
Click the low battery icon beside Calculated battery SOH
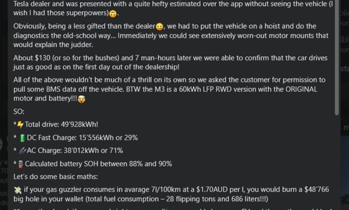[x=21, y=164]
